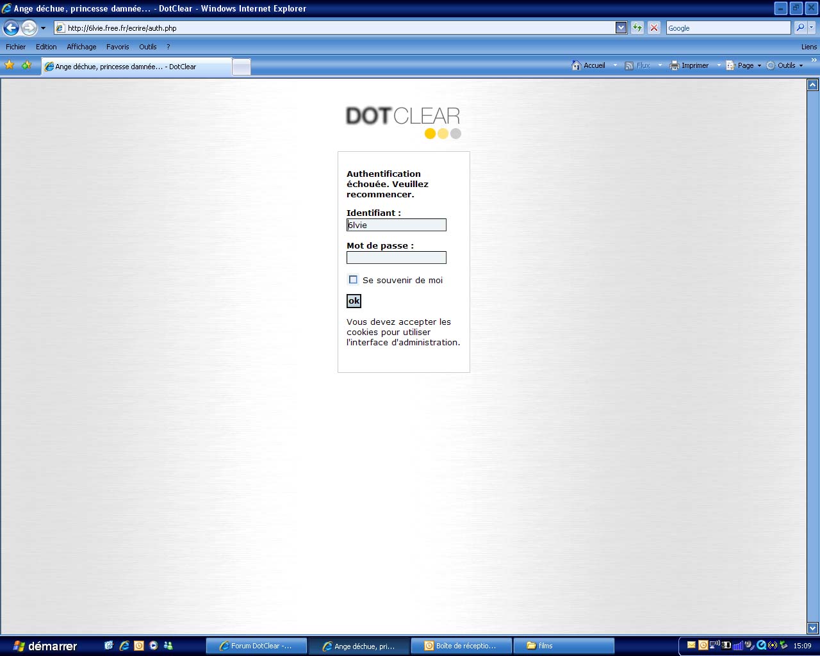
Task: Switch to films folder taskbar window
Action: pyautogui.click(x=564, y=646)
